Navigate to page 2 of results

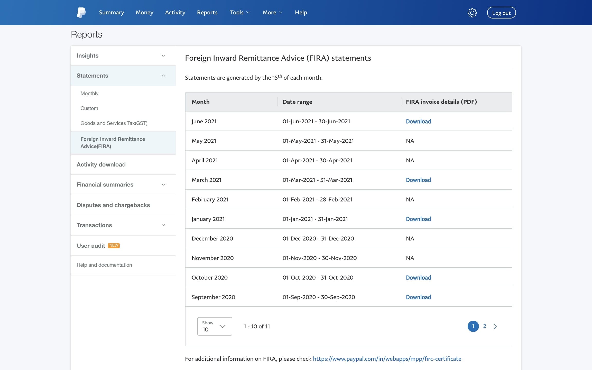point(485,326)
